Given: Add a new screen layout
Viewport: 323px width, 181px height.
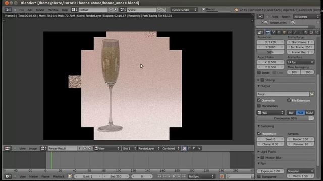Looking at the screenshot, I should pos(111,10).
